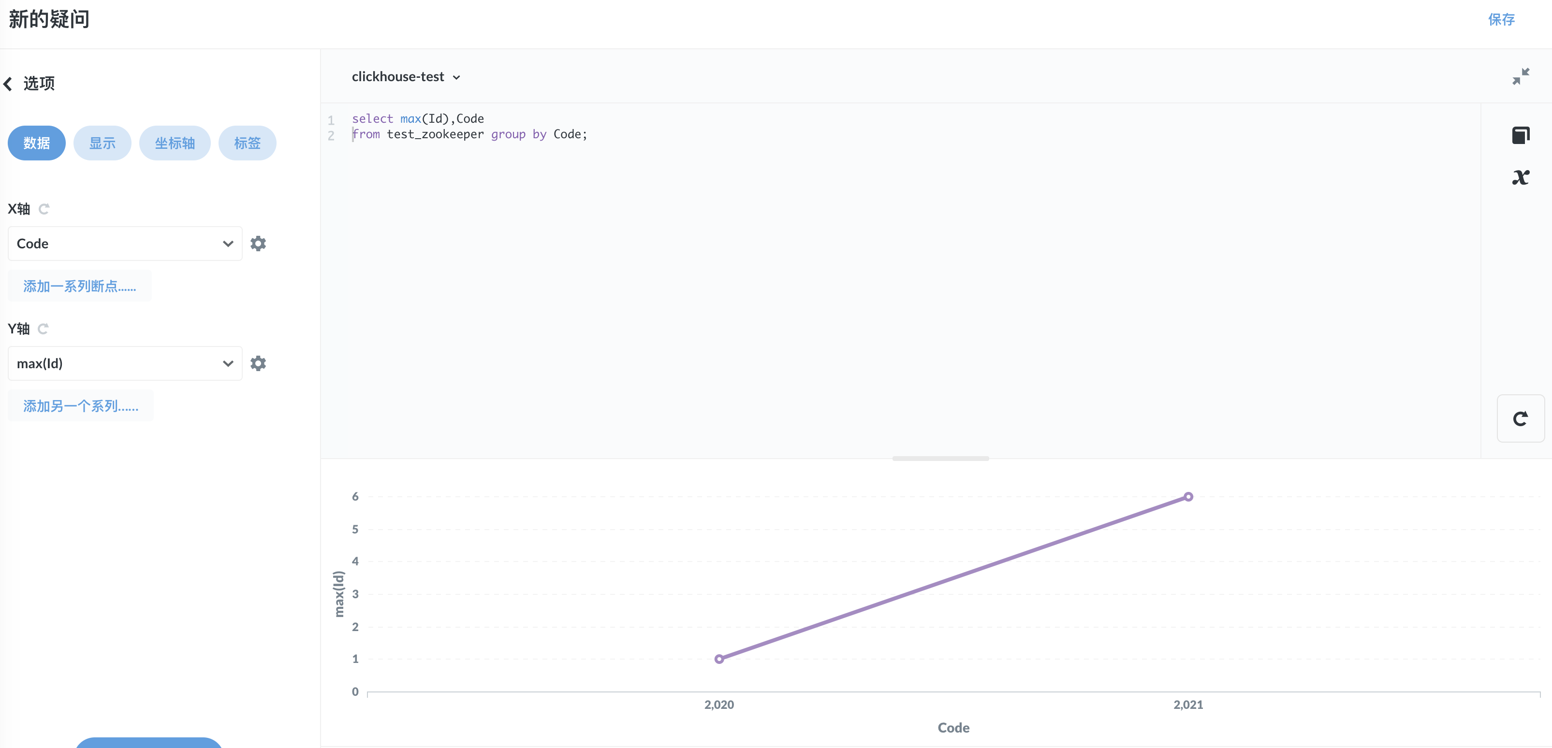Click the X轴 label
The width and height of the screenshot is (1552, 748).
[19, 209]
